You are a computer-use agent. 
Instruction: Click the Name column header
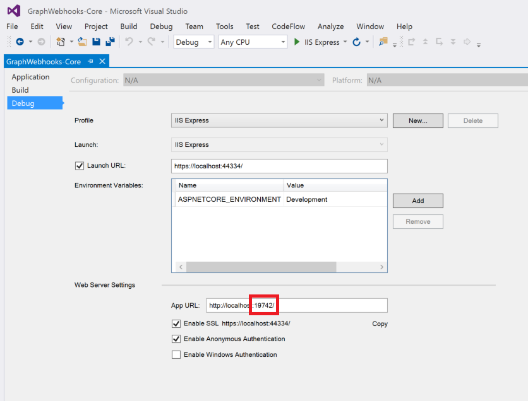pyautogui.click(x=229, y=185)
